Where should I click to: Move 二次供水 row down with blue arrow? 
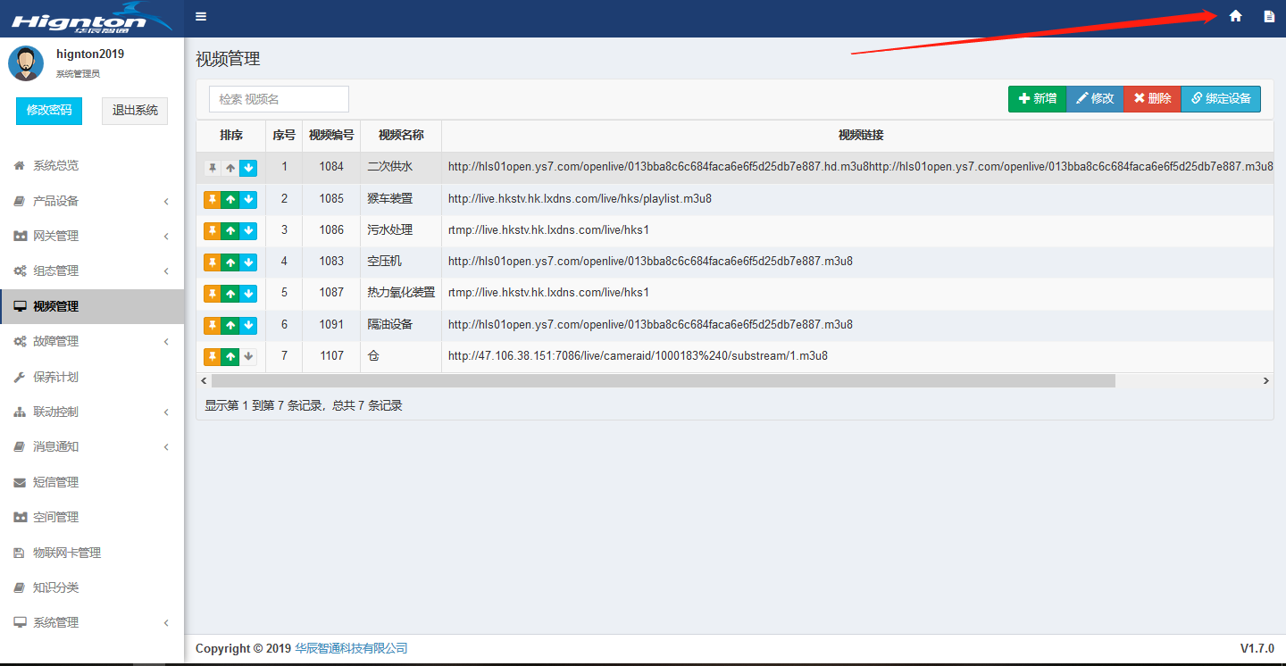(x=248, y=168)
